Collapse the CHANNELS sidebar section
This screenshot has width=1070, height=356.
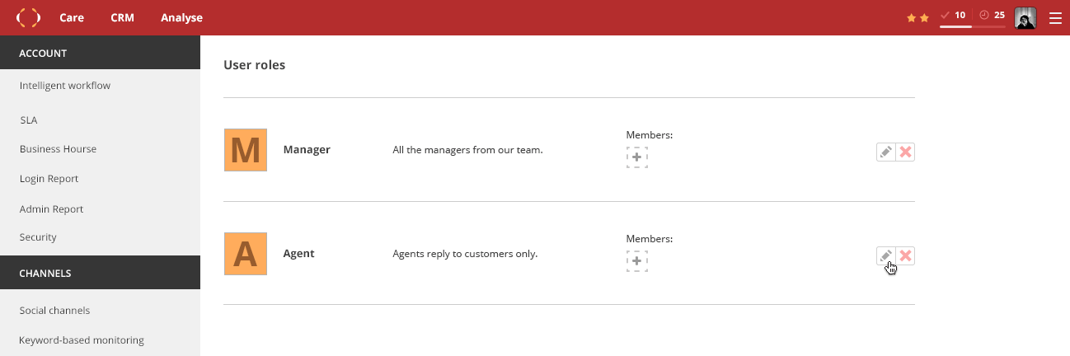click(x=100, y=273)
